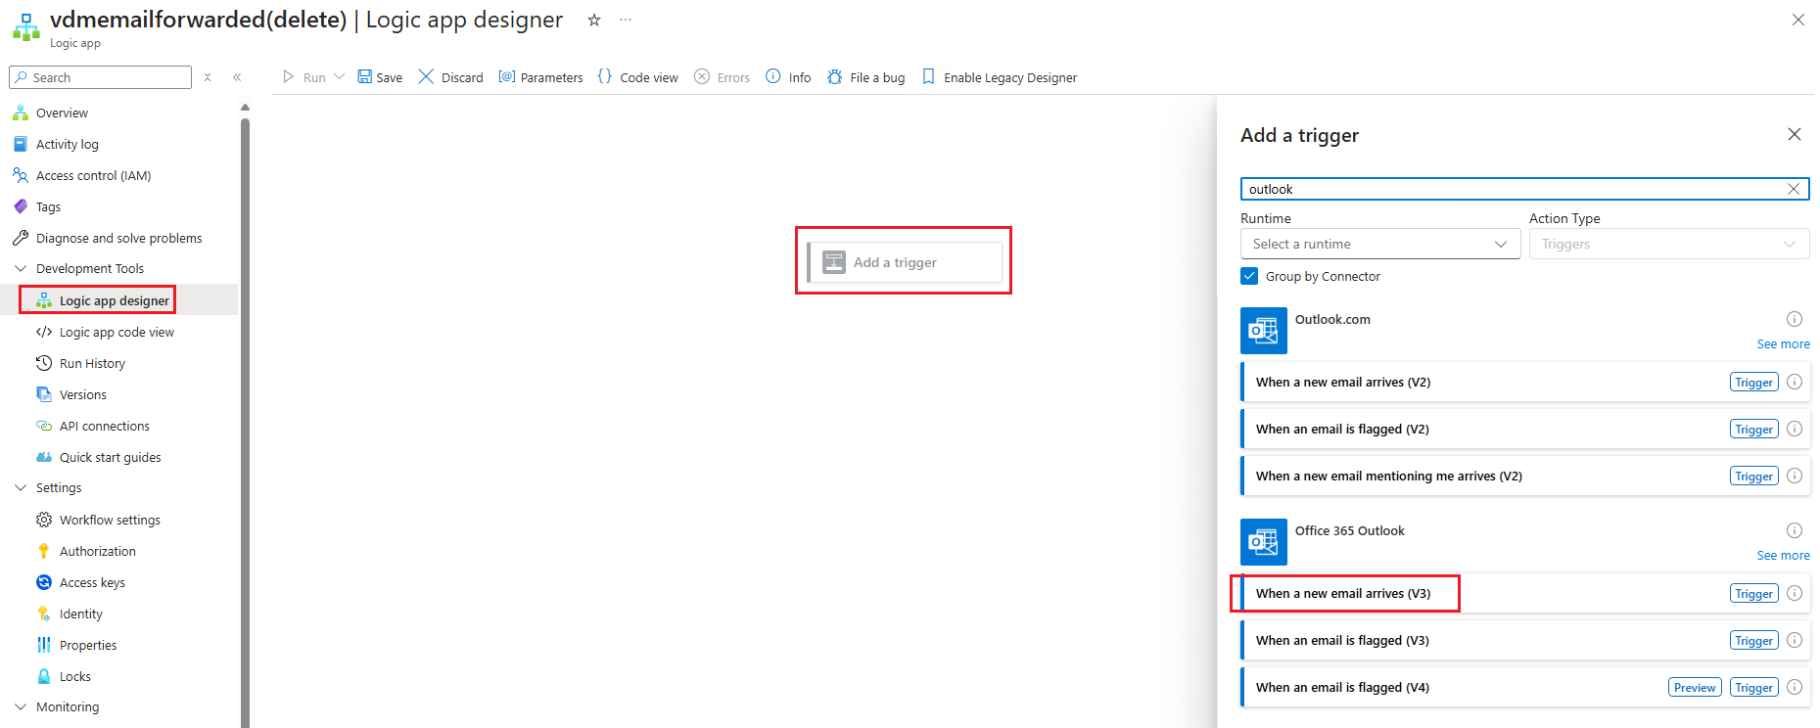Collapse the left menu with double chevron

(x=237, y=77)
